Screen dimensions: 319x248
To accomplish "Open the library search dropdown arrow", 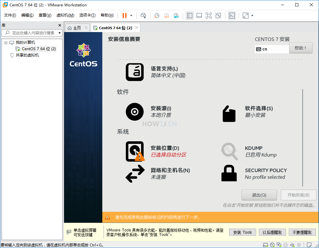I will (x=60, y=33).
